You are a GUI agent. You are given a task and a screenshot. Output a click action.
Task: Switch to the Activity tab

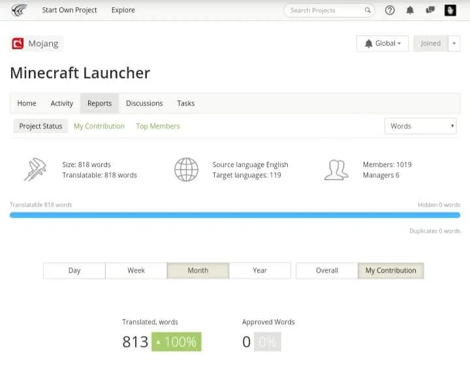62,103
